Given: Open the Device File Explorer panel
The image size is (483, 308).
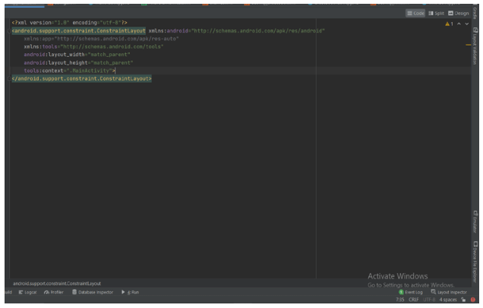Looking at the screenshot, I should point(478,258).
